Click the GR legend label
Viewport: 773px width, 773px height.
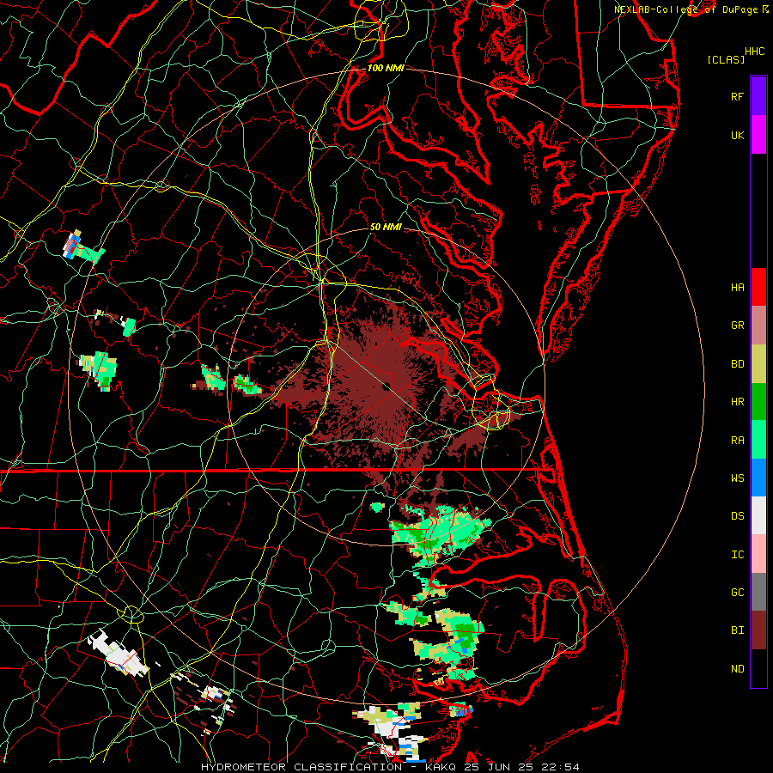tap(737, 326)
